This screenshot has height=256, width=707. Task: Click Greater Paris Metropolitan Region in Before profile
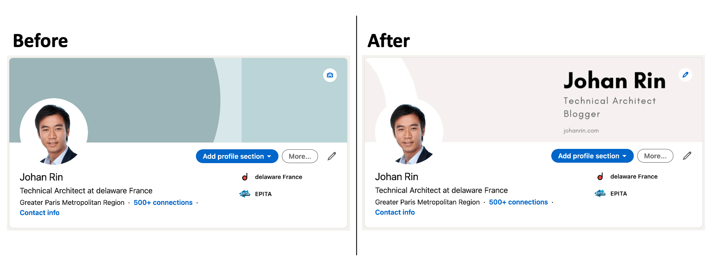tap(72, 202)
